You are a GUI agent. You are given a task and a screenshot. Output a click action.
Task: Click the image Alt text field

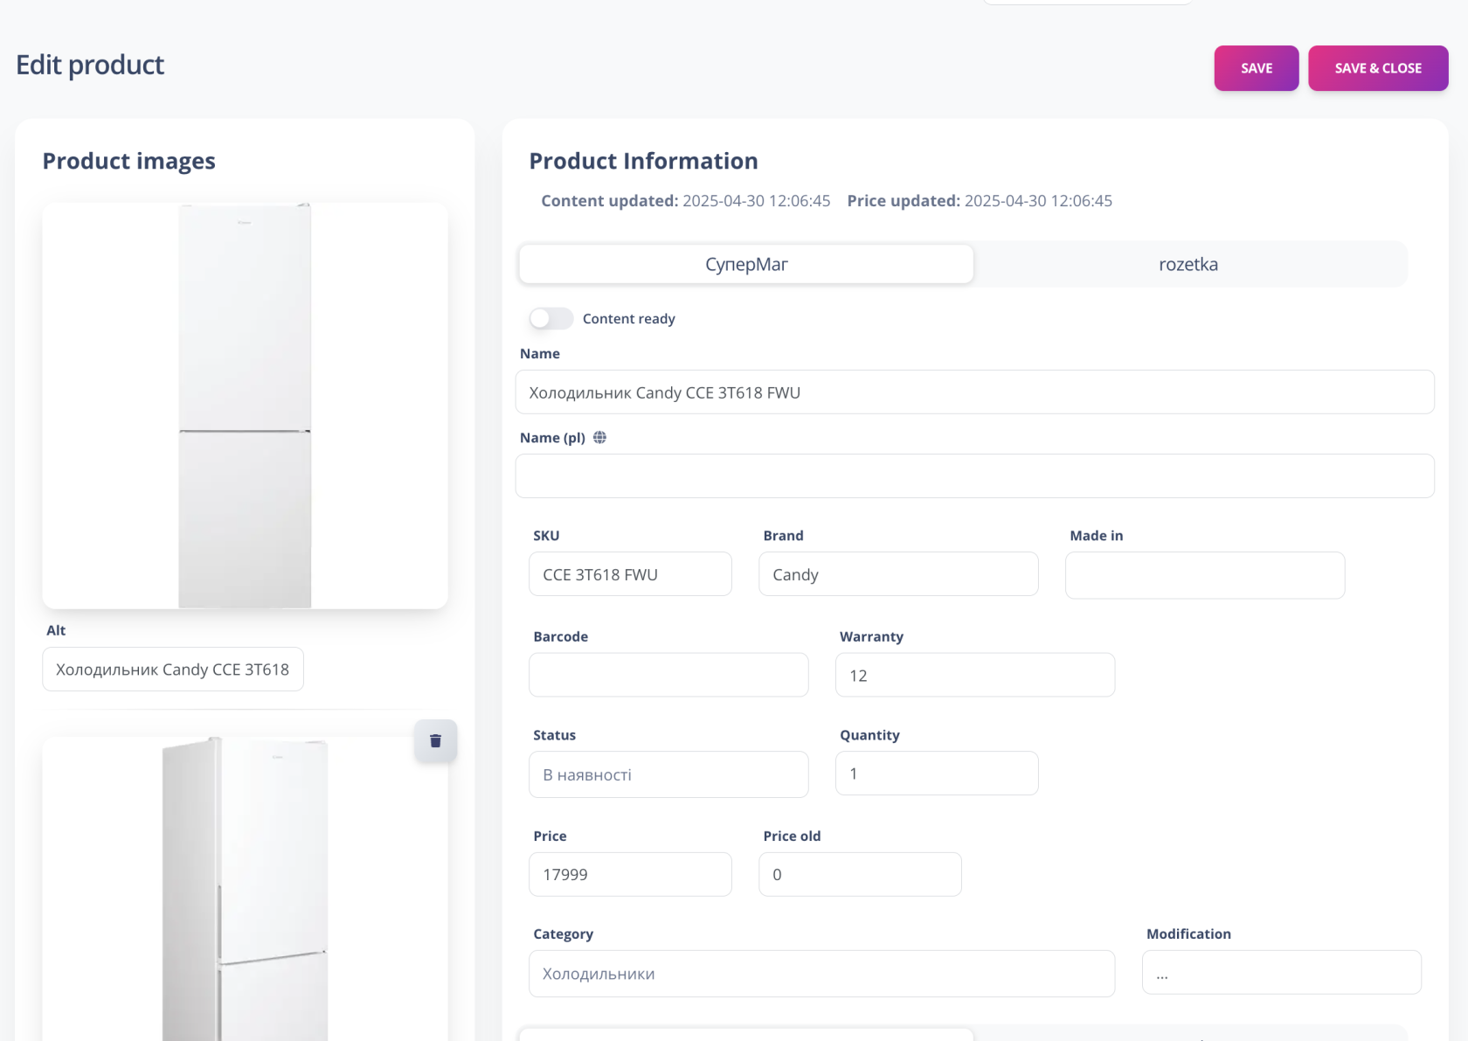click(173, 670)
